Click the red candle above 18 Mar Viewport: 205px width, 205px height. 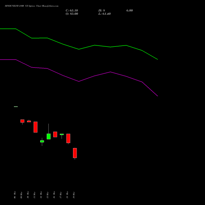[68, 138]
